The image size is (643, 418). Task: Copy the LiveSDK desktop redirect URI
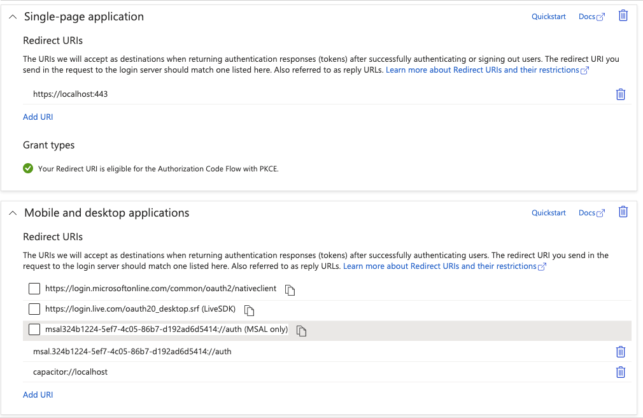250,310
